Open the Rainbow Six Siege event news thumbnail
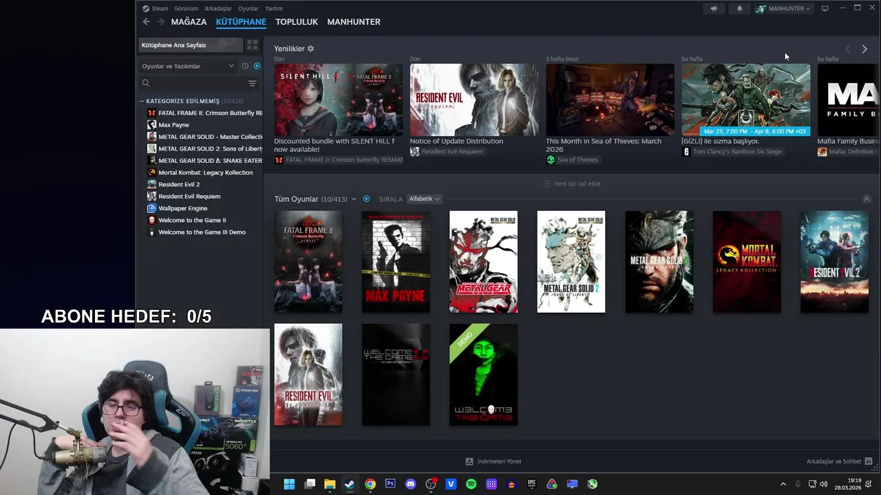The height and width of the screenshot is (495, 881). click(746, 100)
